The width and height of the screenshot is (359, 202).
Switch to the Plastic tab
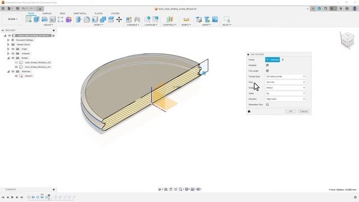pyautogui.click(x=99, y=13)
